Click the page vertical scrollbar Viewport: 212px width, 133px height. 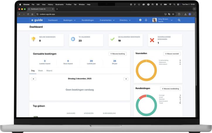pos(196,51)
